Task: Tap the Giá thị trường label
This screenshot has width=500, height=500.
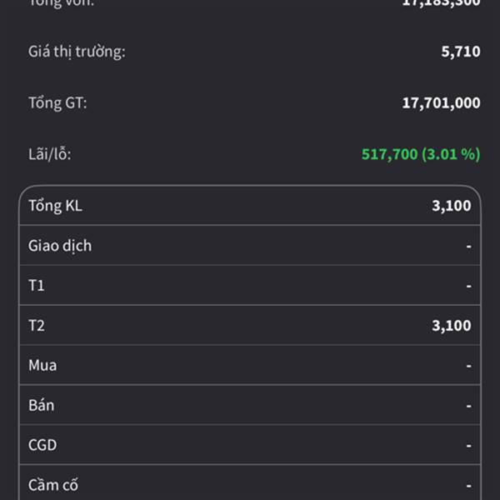Action: pyautogui.click(x=77, y=52)
